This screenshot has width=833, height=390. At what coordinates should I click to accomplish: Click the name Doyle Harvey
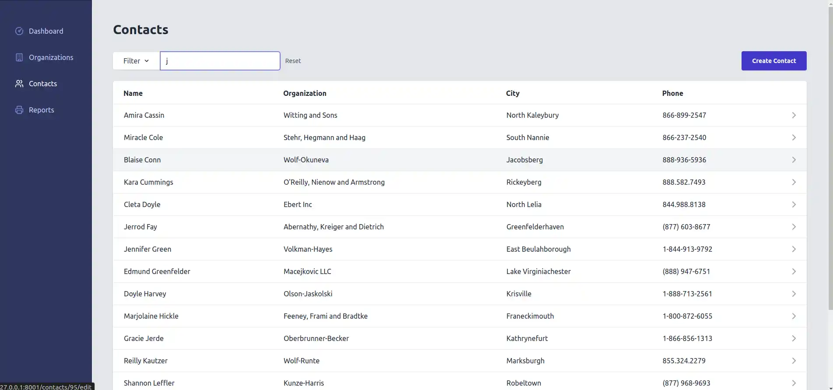(145, 294)
